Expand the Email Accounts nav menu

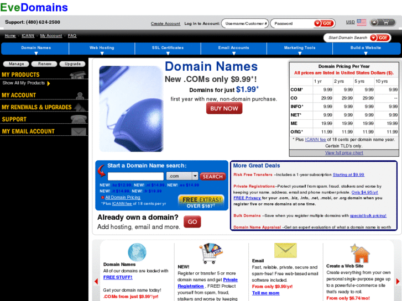pyautogui.click(x=233, y=49)
